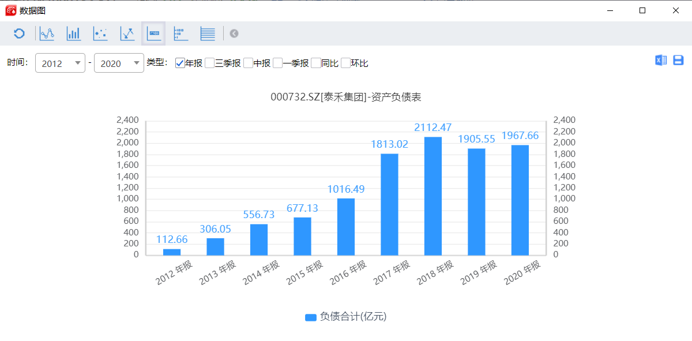This screenshot has width=692, height=341.
Task: Switch to horizontal bar chart view
Action: tap(180, 33)
